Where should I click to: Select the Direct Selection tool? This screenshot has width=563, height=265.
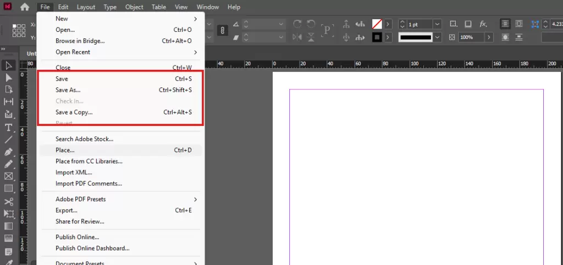click(9, 78)
